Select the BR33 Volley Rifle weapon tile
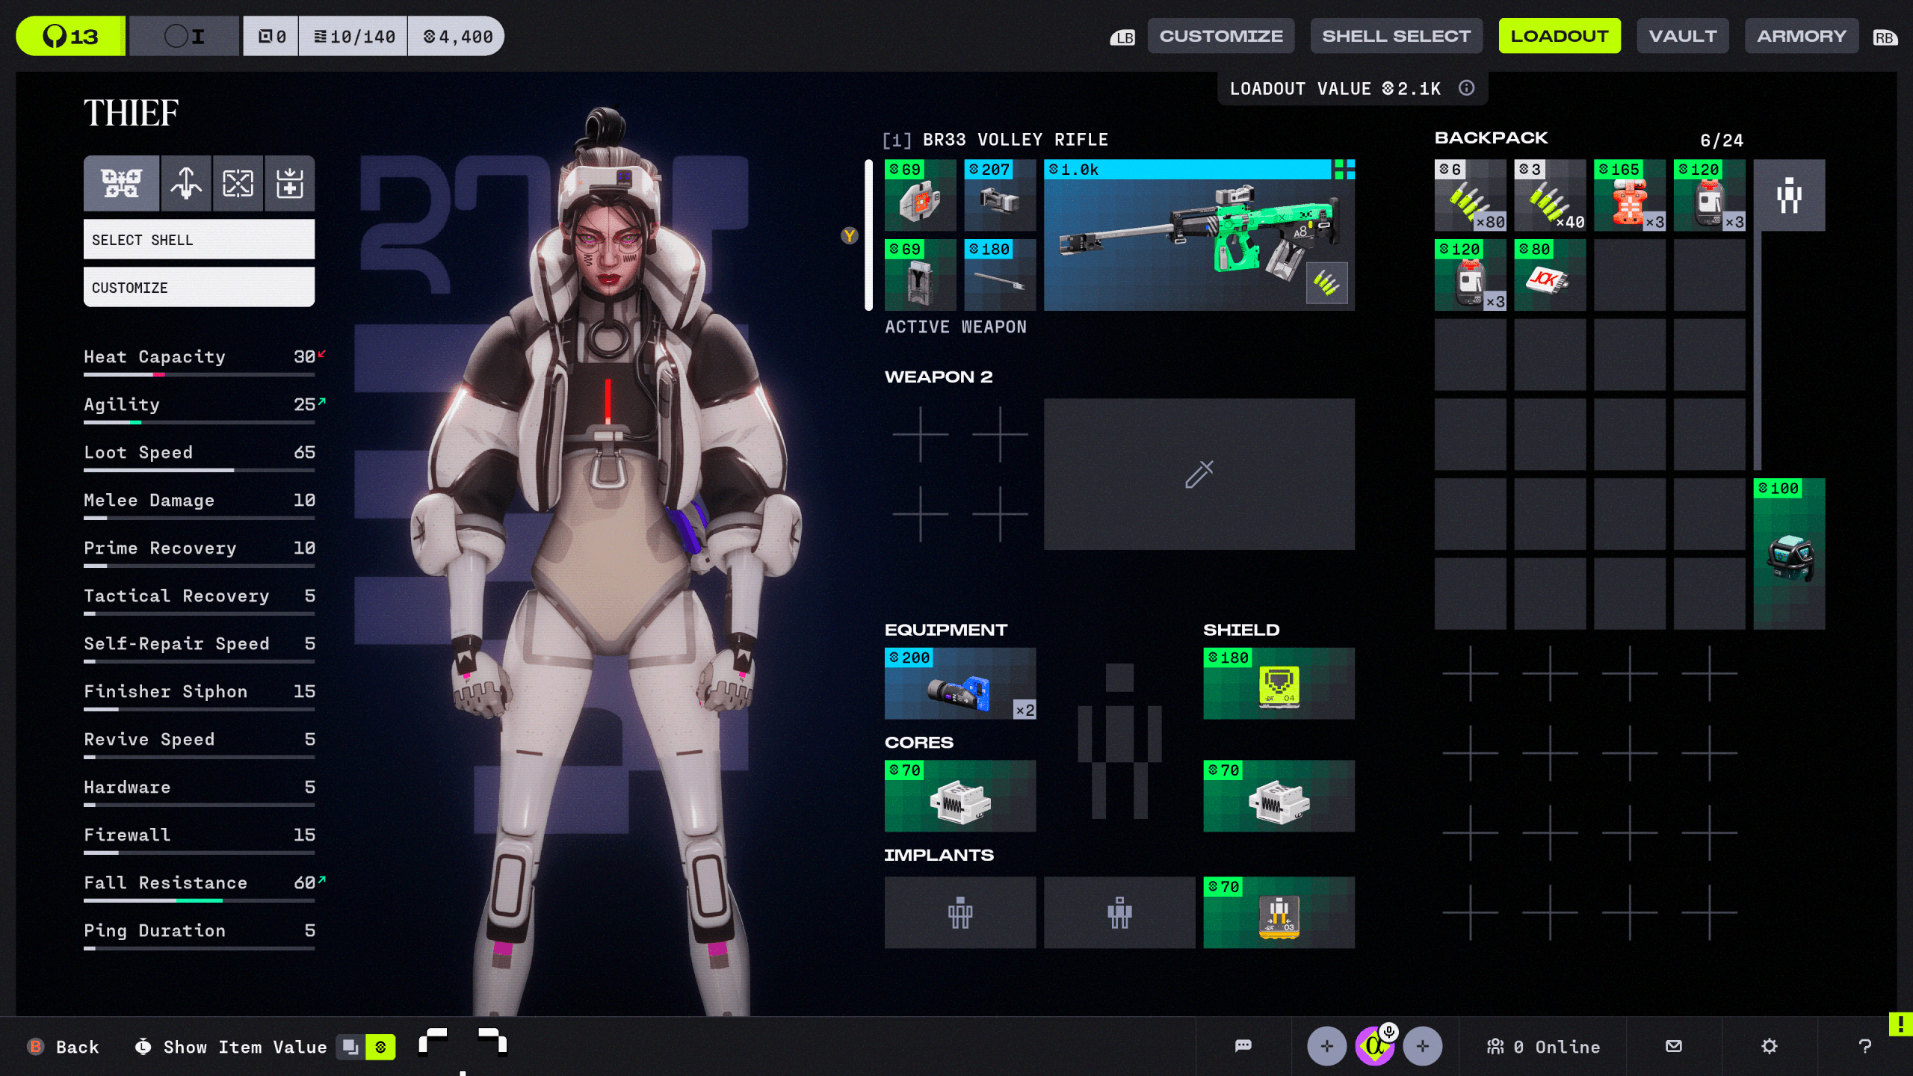The width and height of the screenshot is (1913, 1076). pyautogui.click(x=1199, y=235)
